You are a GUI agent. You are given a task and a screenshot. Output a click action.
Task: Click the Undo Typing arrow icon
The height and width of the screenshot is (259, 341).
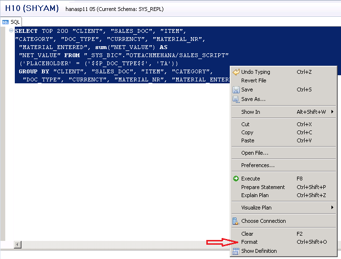[x=236, y=72]
